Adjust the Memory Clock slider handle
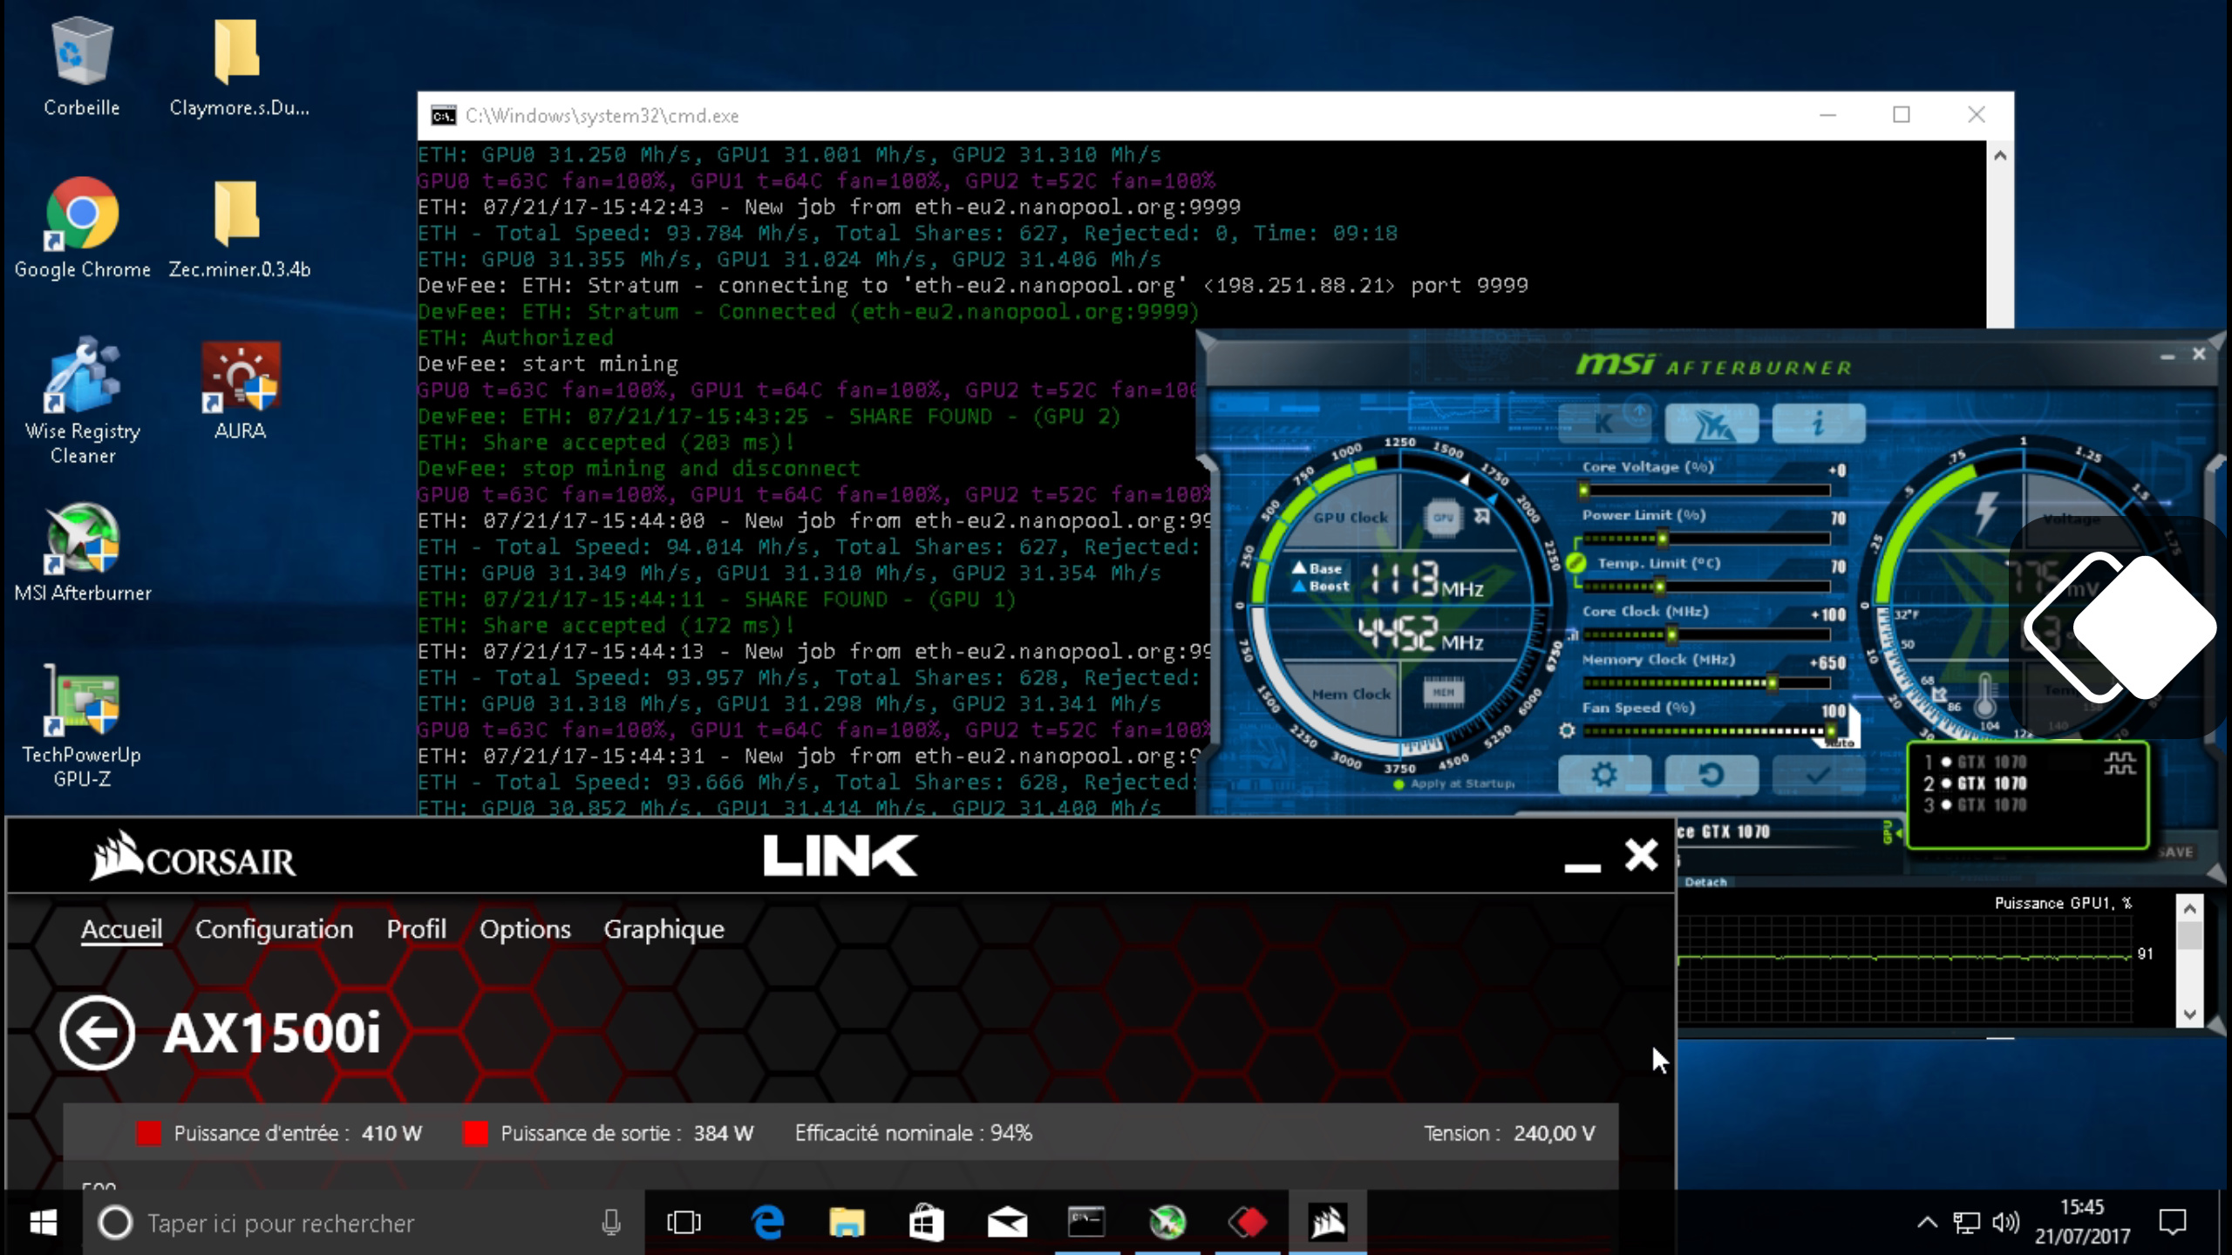Image resolution: width=2232 pixels, height=1255 pixels. [x=1772, y=683]
